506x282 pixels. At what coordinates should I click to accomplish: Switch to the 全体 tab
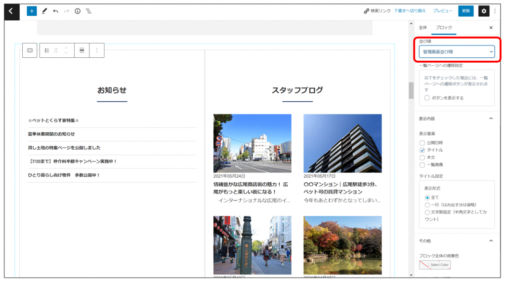tap(423, 28)
